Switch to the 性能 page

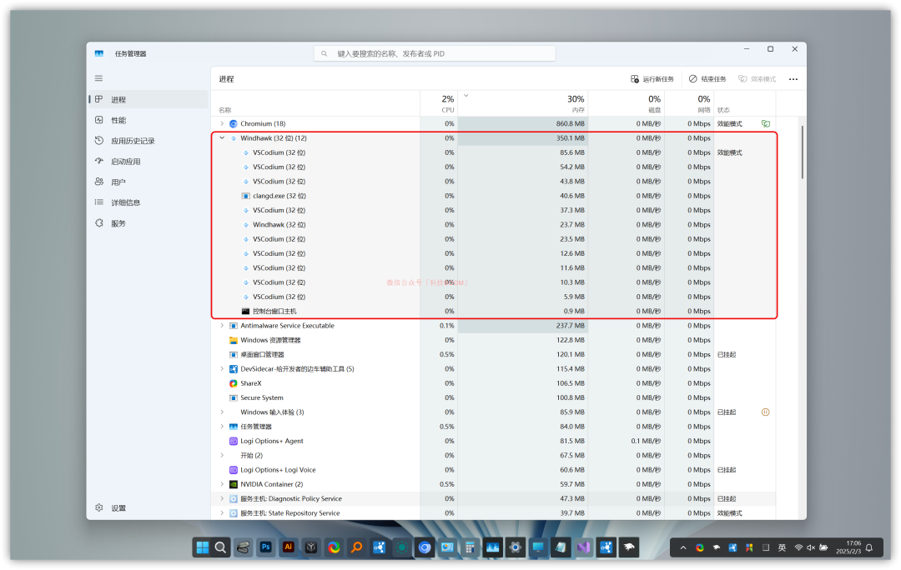pyautogui.click(x=148, y=120)
